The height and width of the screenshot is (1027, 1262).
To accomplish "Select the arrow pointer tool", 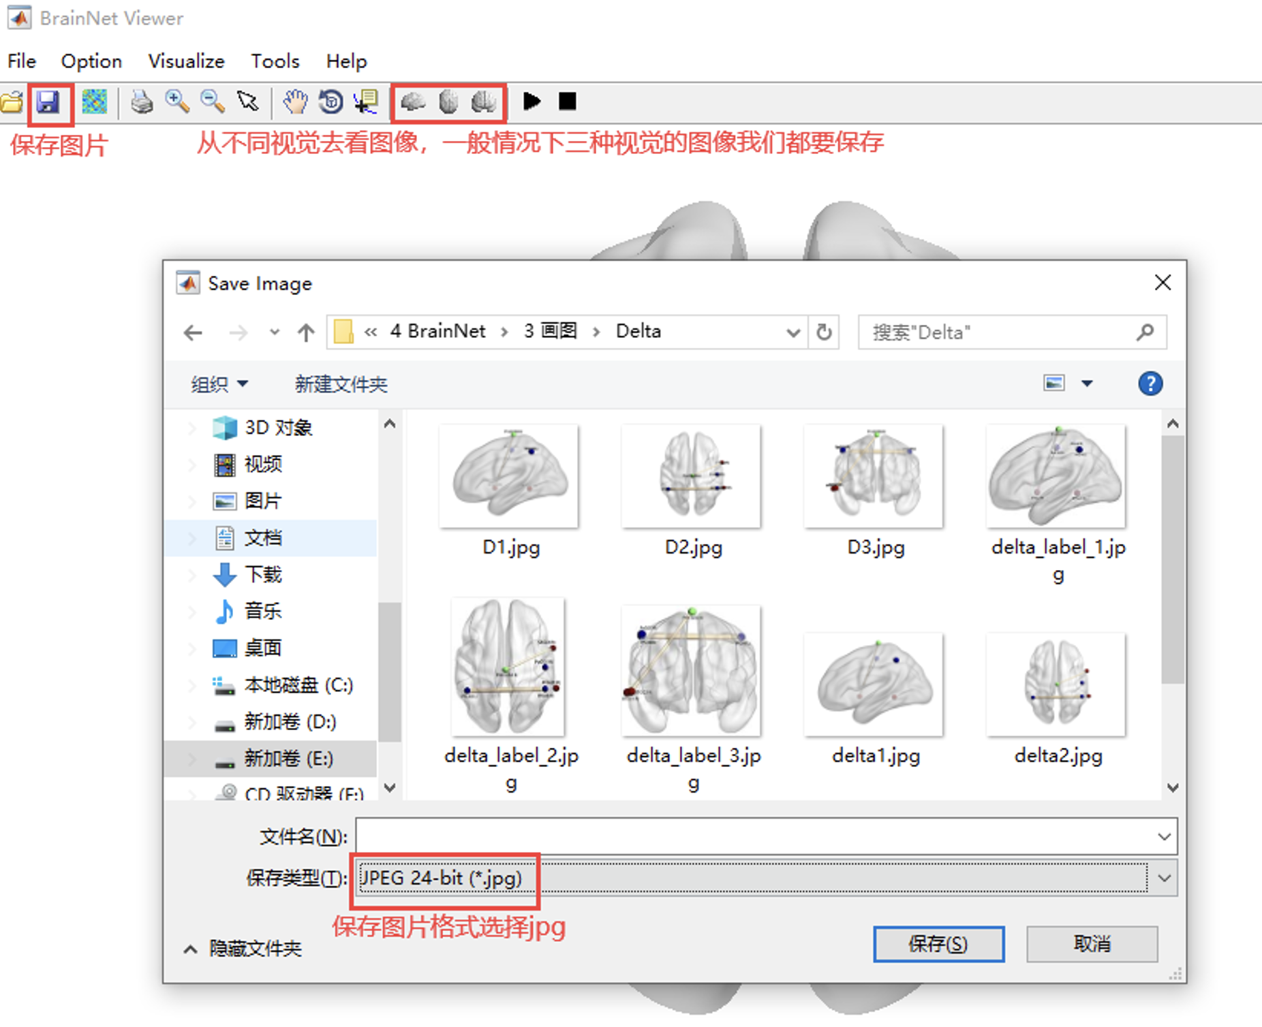I will point(247,102).
